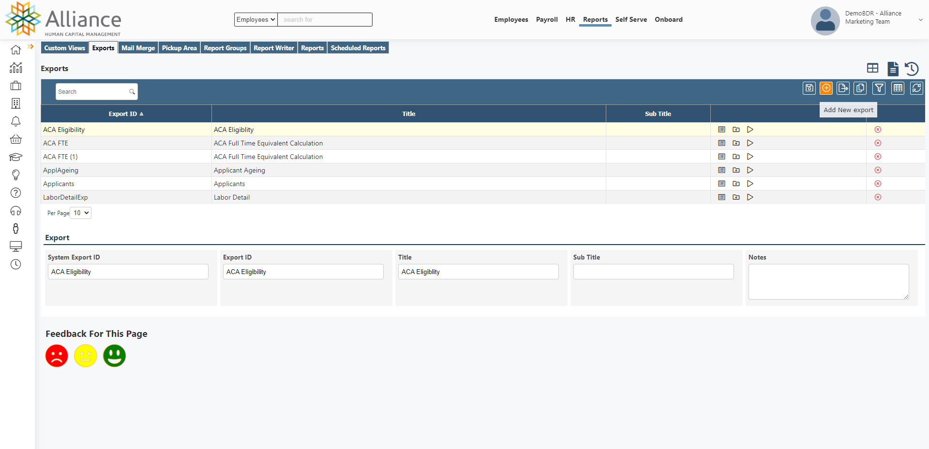929x449 pixels.
Task: Click the grid columns toolbar icon
Action: pos(898,88)
